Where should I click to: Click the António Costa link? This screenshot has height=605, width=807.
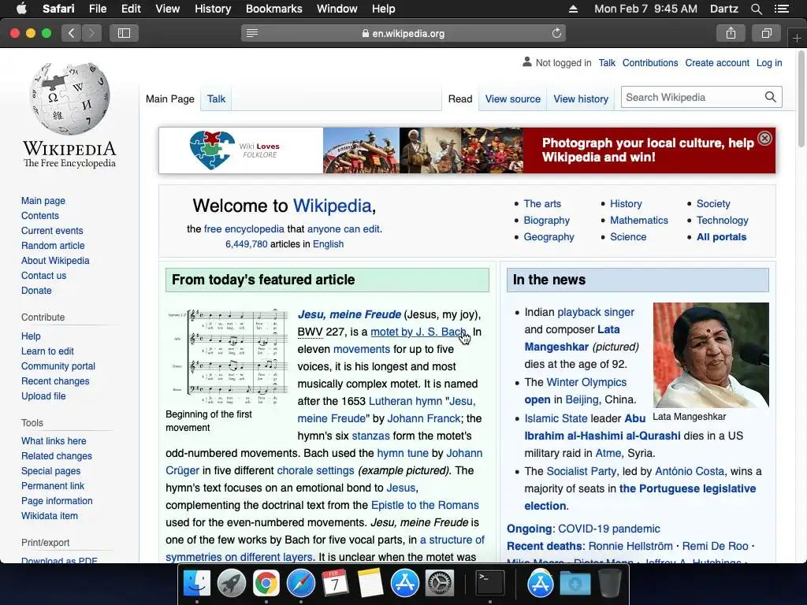pos(690,471)
